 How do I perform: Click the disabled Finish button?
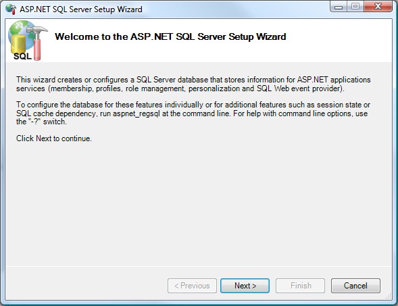click(x=300, y=286)
